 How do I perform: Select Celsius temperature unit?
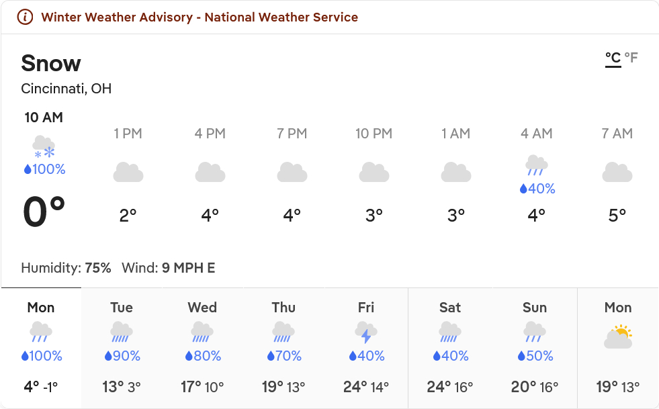[x=613, y=58]
